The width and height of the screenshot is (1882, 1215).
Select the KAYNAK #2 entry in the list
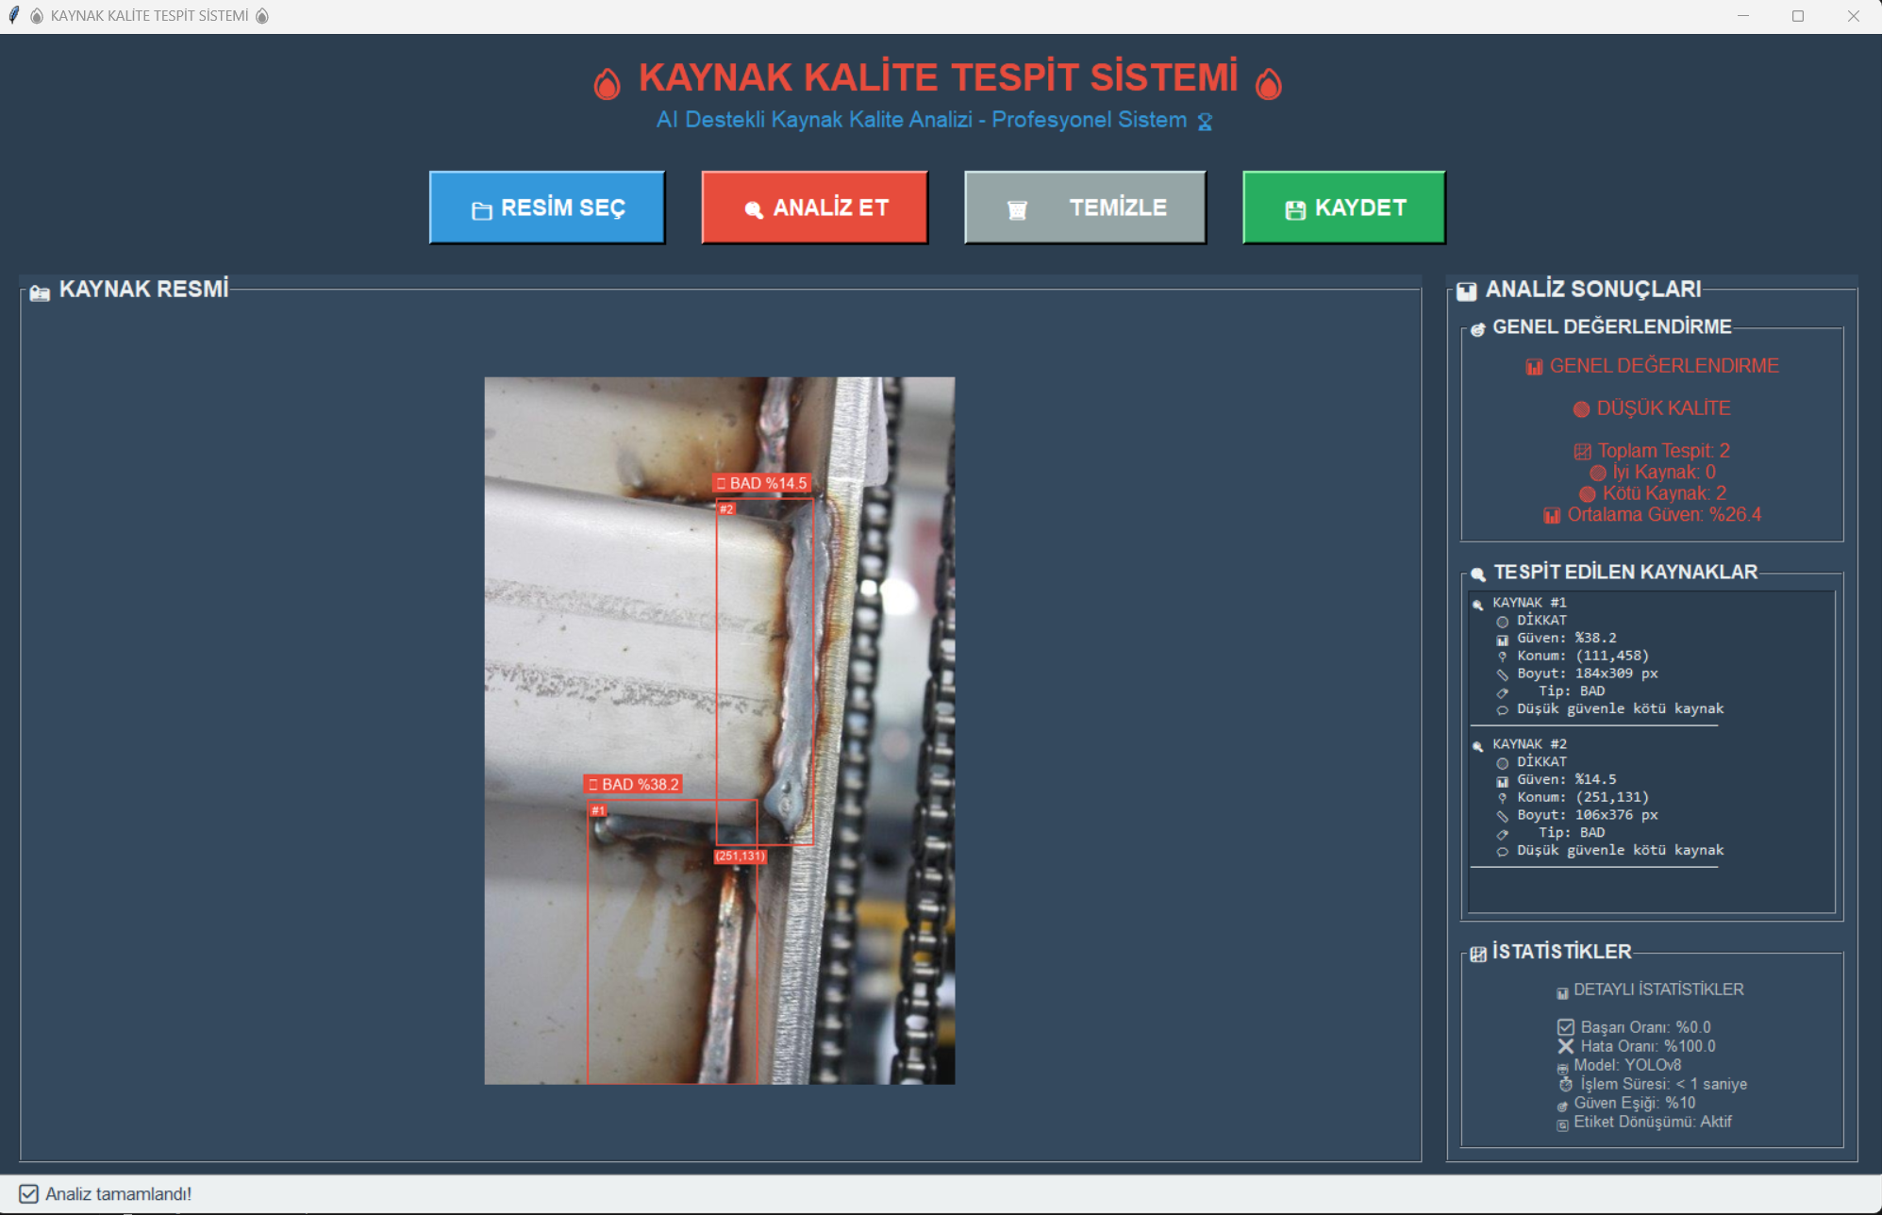click(x=1528, y=744)
